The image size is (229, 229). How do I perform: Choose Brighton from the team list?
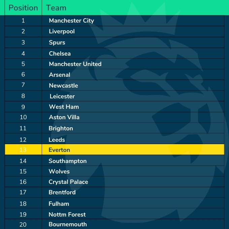coord(61,128)
